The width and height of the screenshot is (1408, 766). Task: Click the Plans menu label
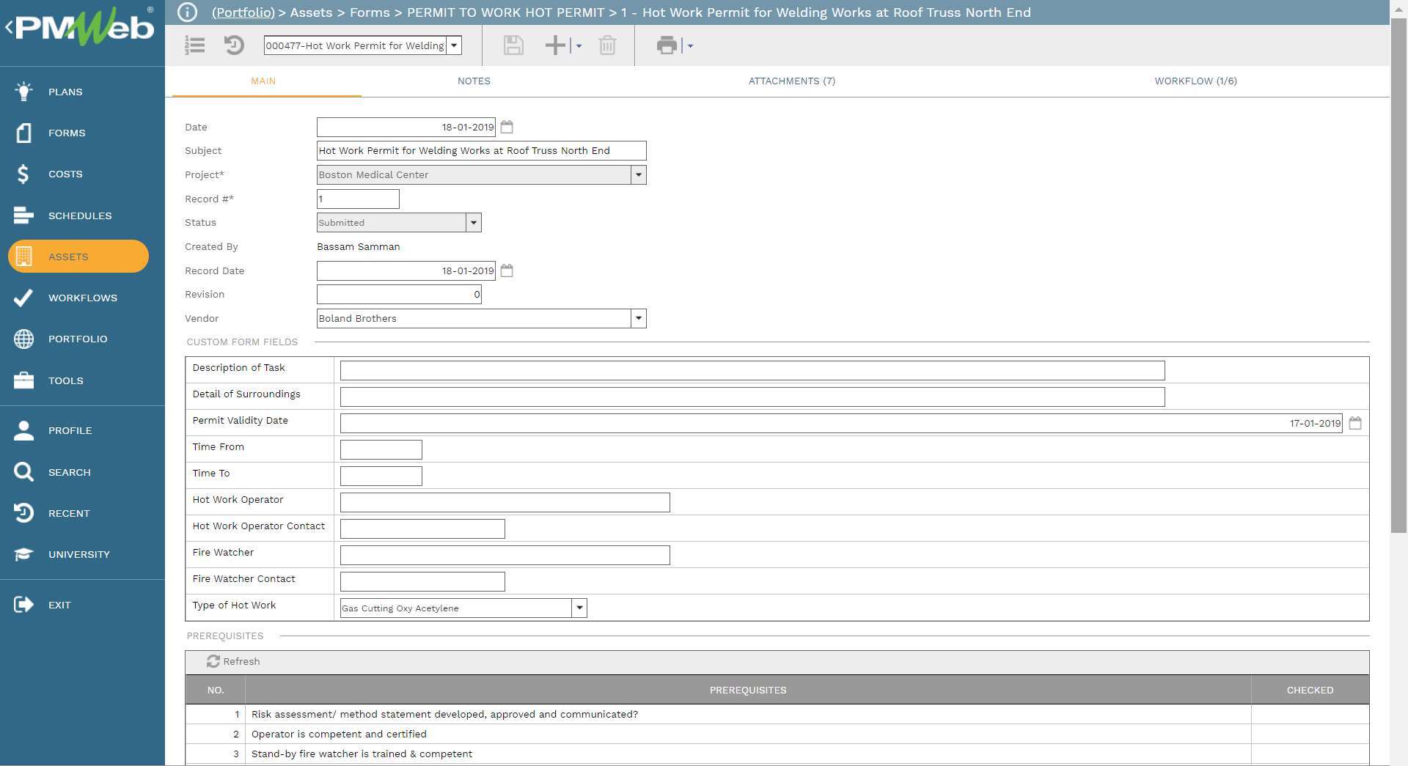point(65,92)
